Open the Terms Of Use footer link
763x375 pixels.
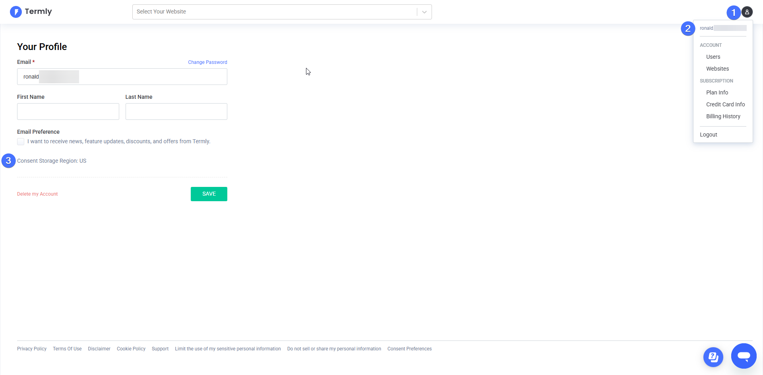[67, 349]
